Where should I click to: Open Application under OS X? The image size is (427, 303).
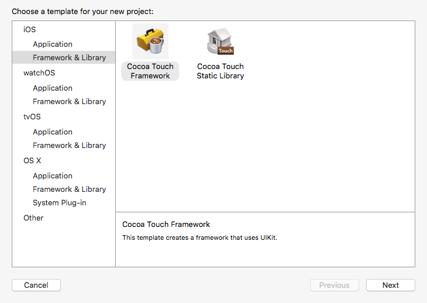tap(53, 175)
